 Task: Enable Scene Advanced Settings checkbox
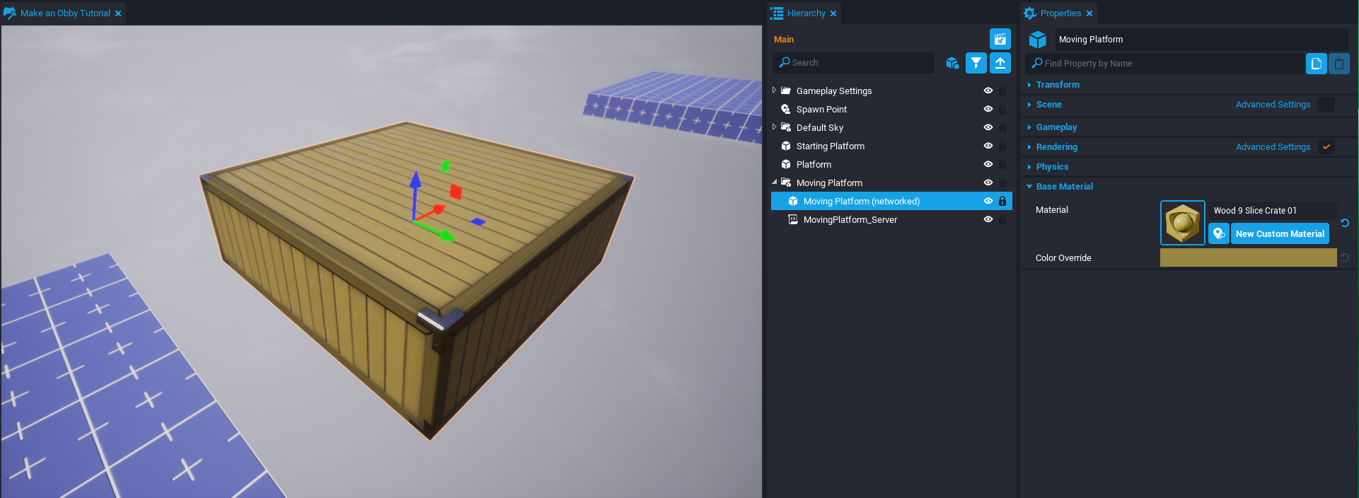tap(1326, 105)
